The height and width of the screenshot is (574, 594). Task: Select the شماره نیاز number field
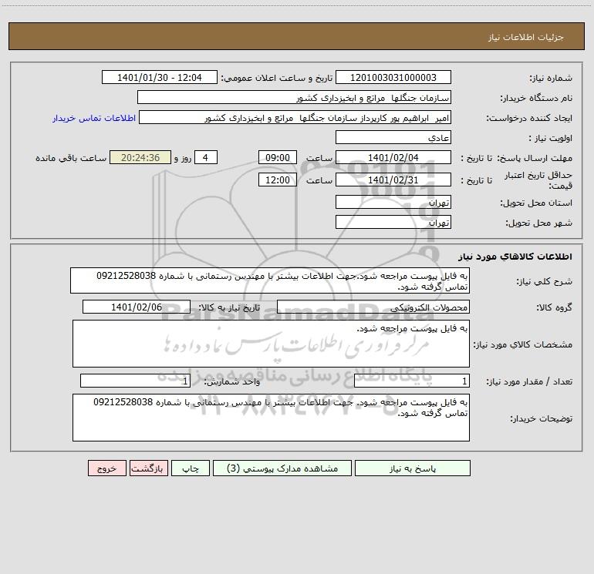coord(393,77)
